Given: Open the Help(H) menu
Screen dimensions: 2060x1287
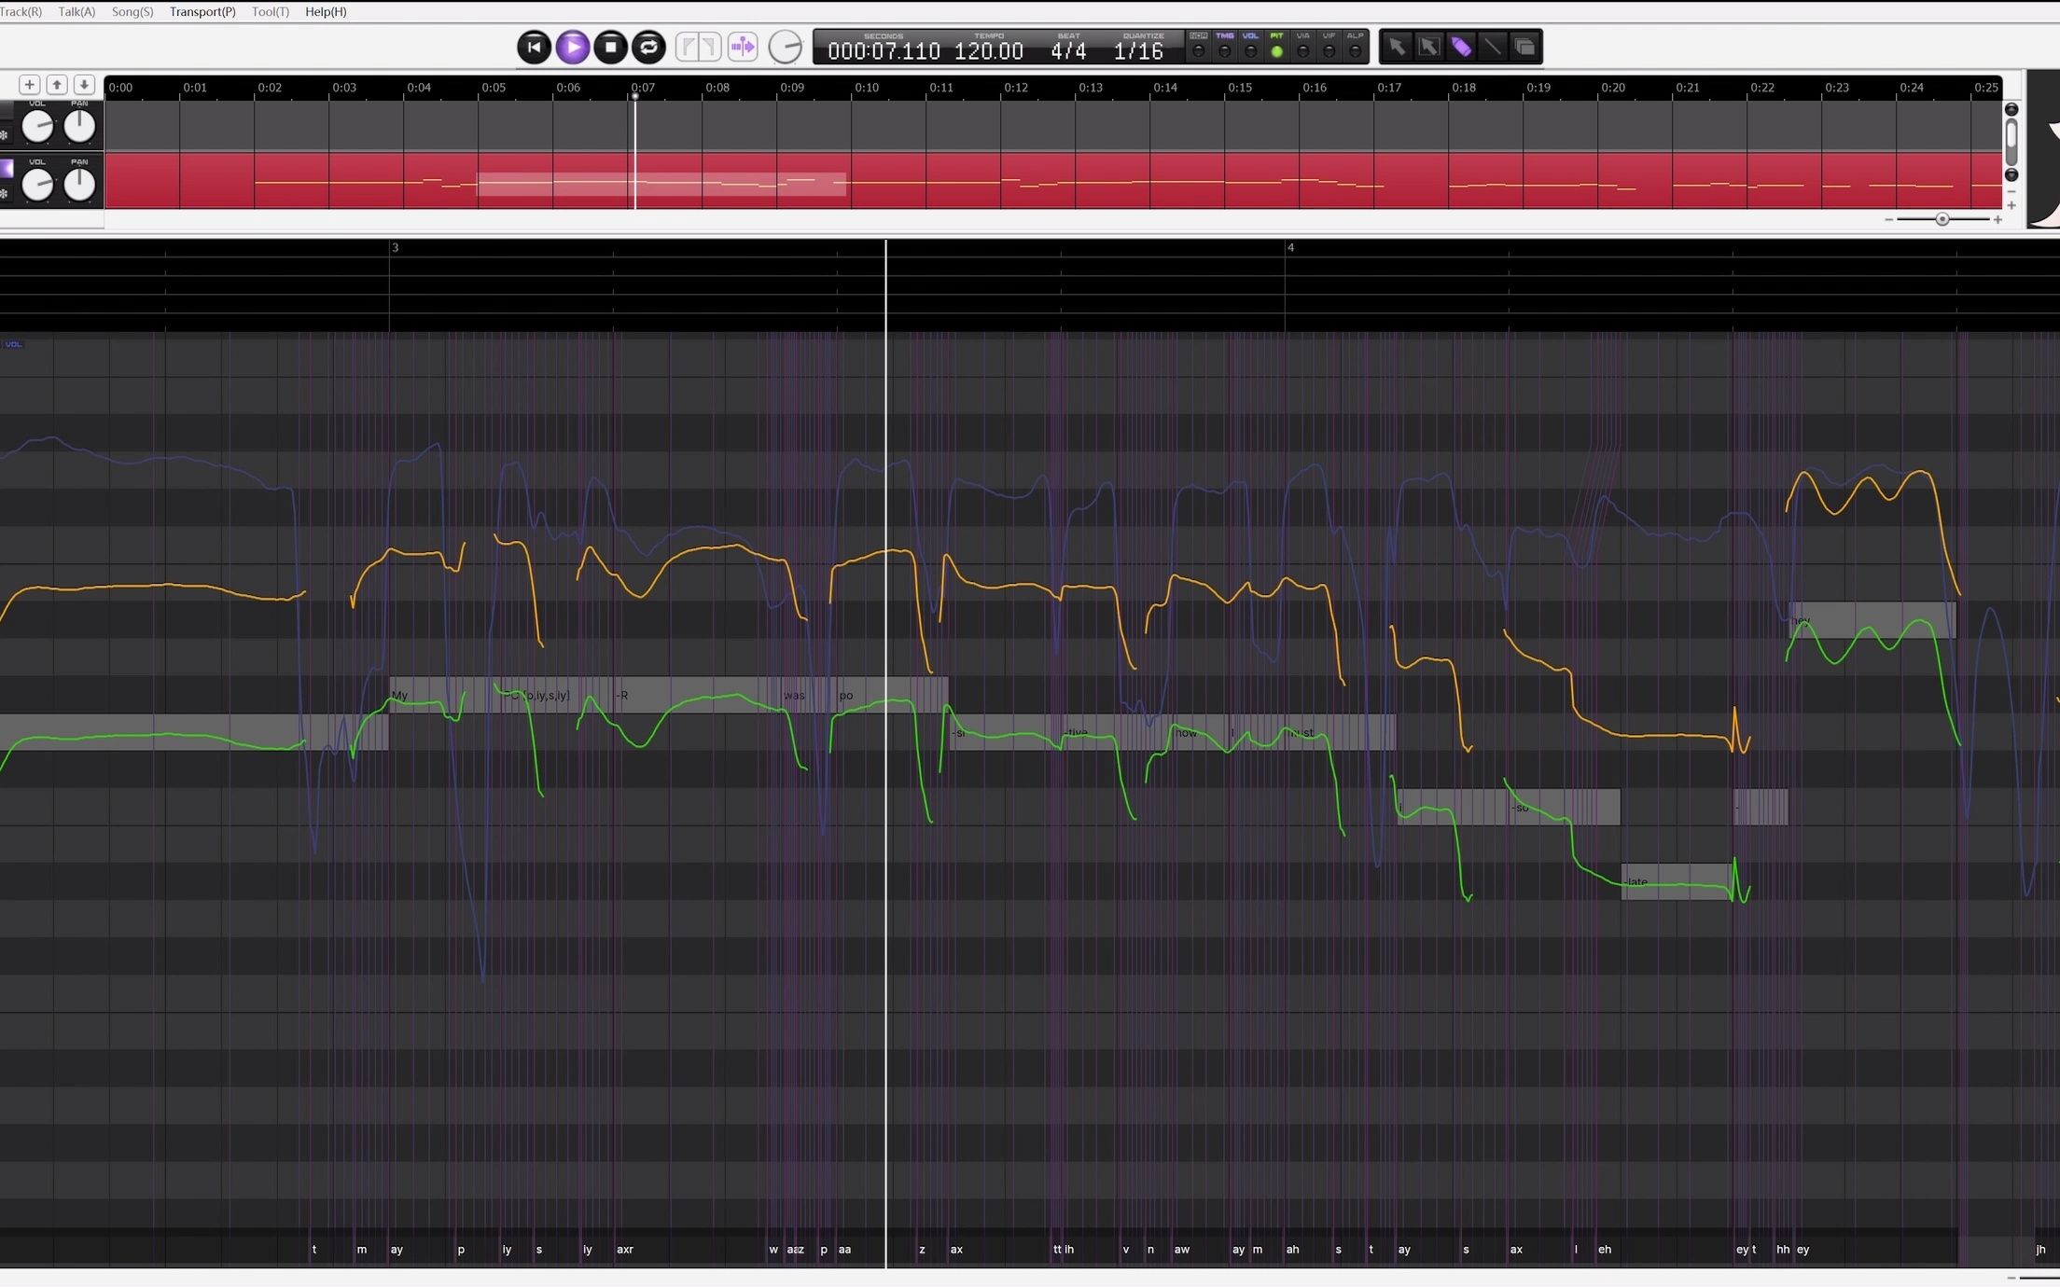Looking at the screenshot, I should click(326, 11).
